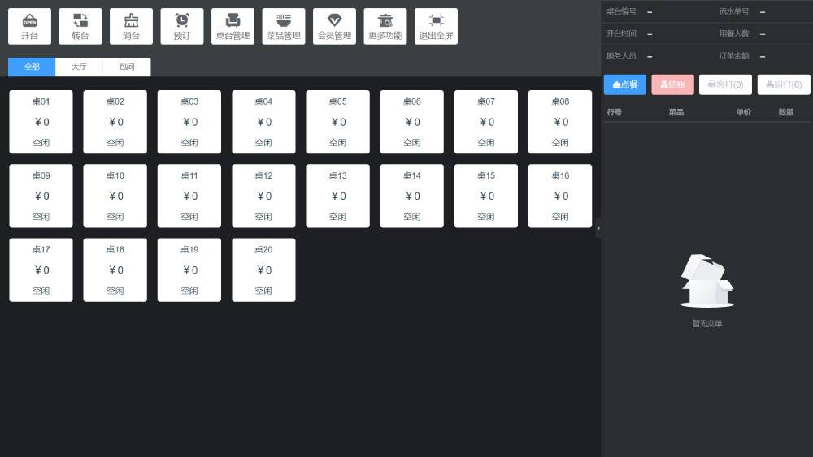
Task: Select table card 桌15
Action: [486, 196]
